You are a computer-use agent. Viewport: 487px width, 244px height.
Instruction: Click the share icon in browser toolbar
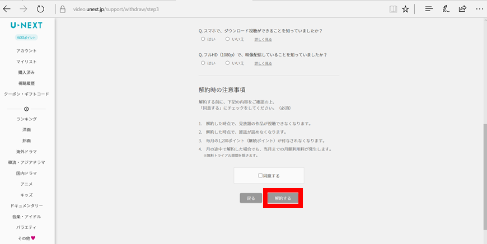click(x=462, y=9)
